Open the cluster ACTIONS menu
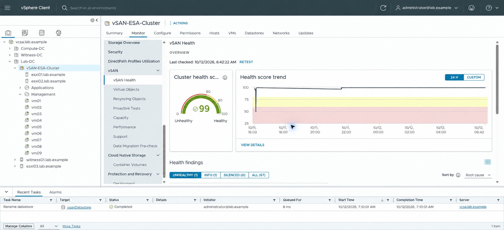 [179, 23]
